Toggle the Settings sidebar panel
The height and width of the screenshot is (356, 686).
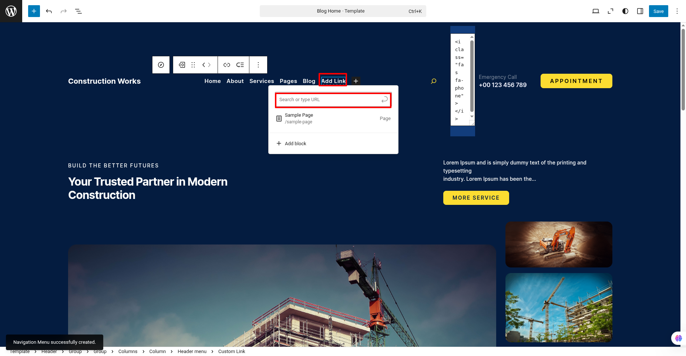tap(640, 11)
